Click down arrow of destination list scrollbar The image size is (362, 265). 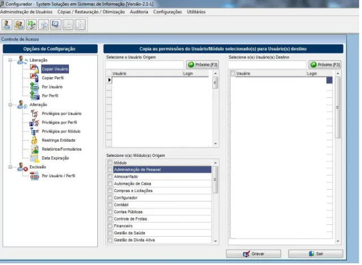pos(338,242)
